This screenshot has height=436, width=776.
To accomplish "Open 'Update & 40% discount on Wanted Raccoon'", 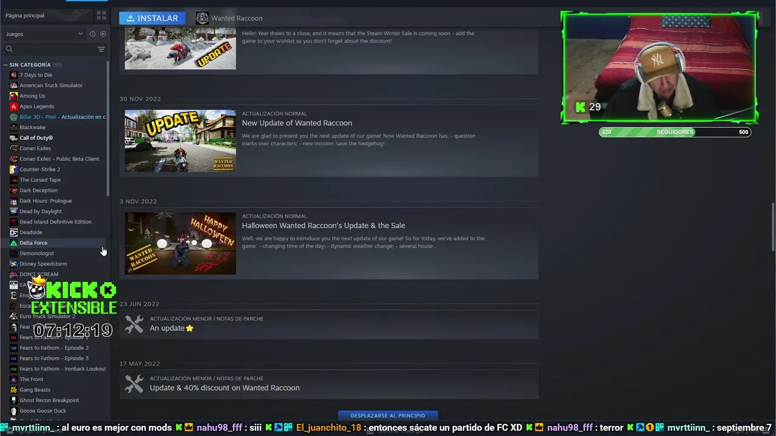I will (224, 388).
